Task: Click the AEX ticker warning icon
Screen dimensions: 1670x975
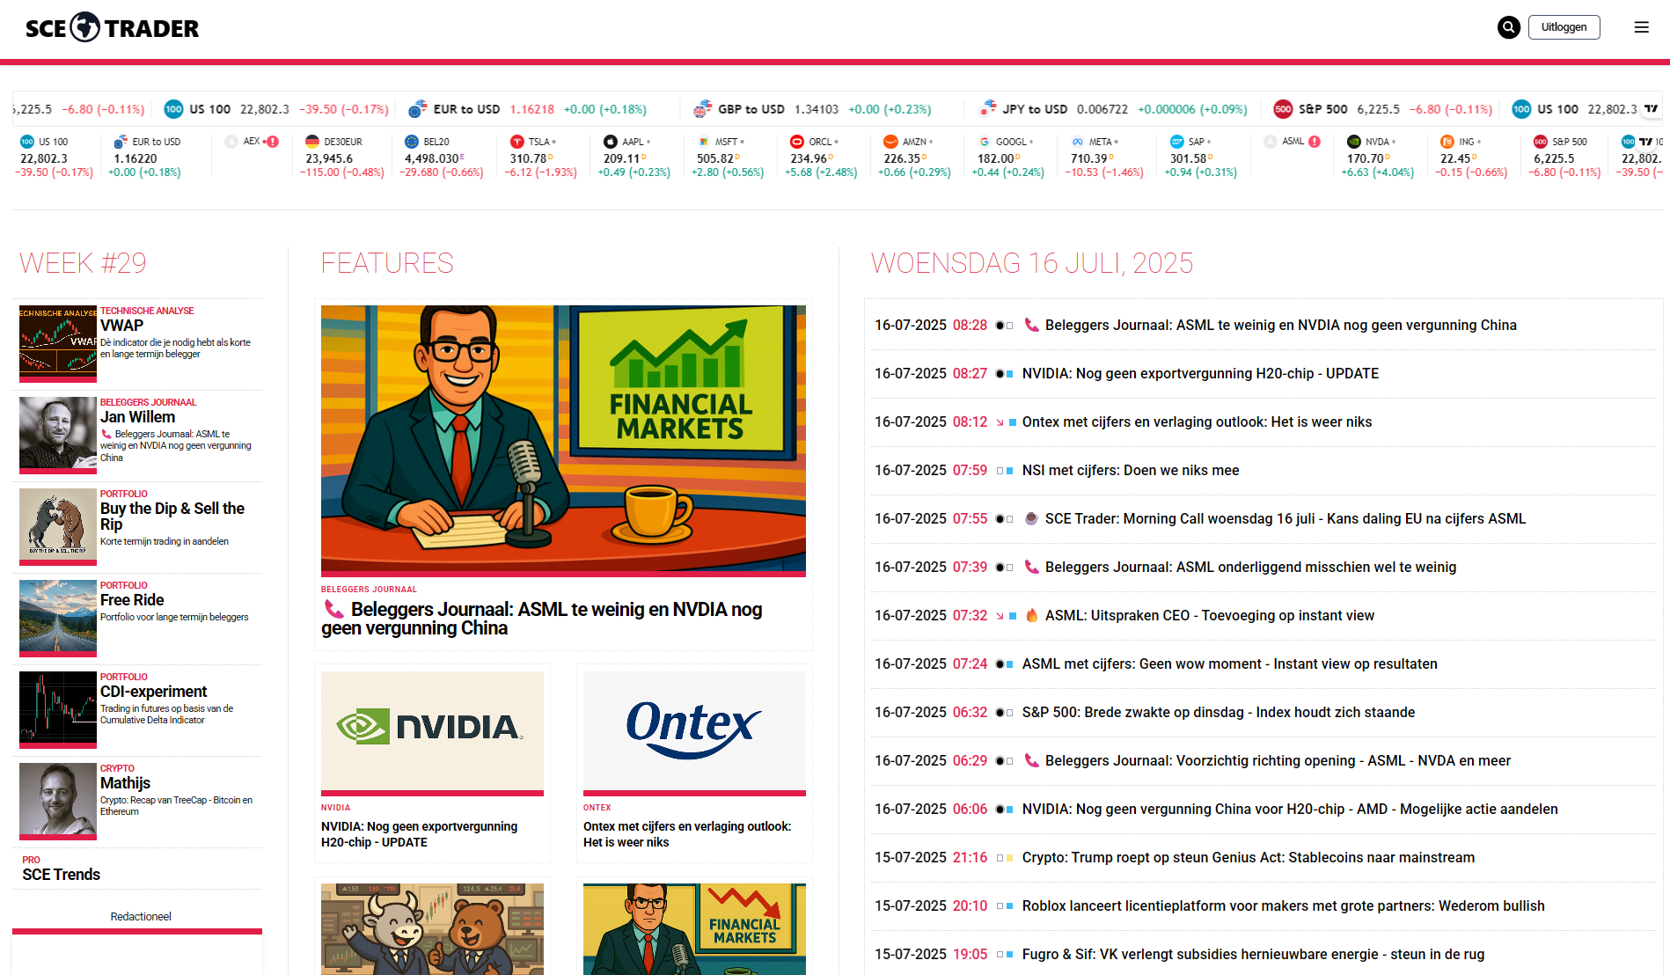Action: [x=273, y=142]
